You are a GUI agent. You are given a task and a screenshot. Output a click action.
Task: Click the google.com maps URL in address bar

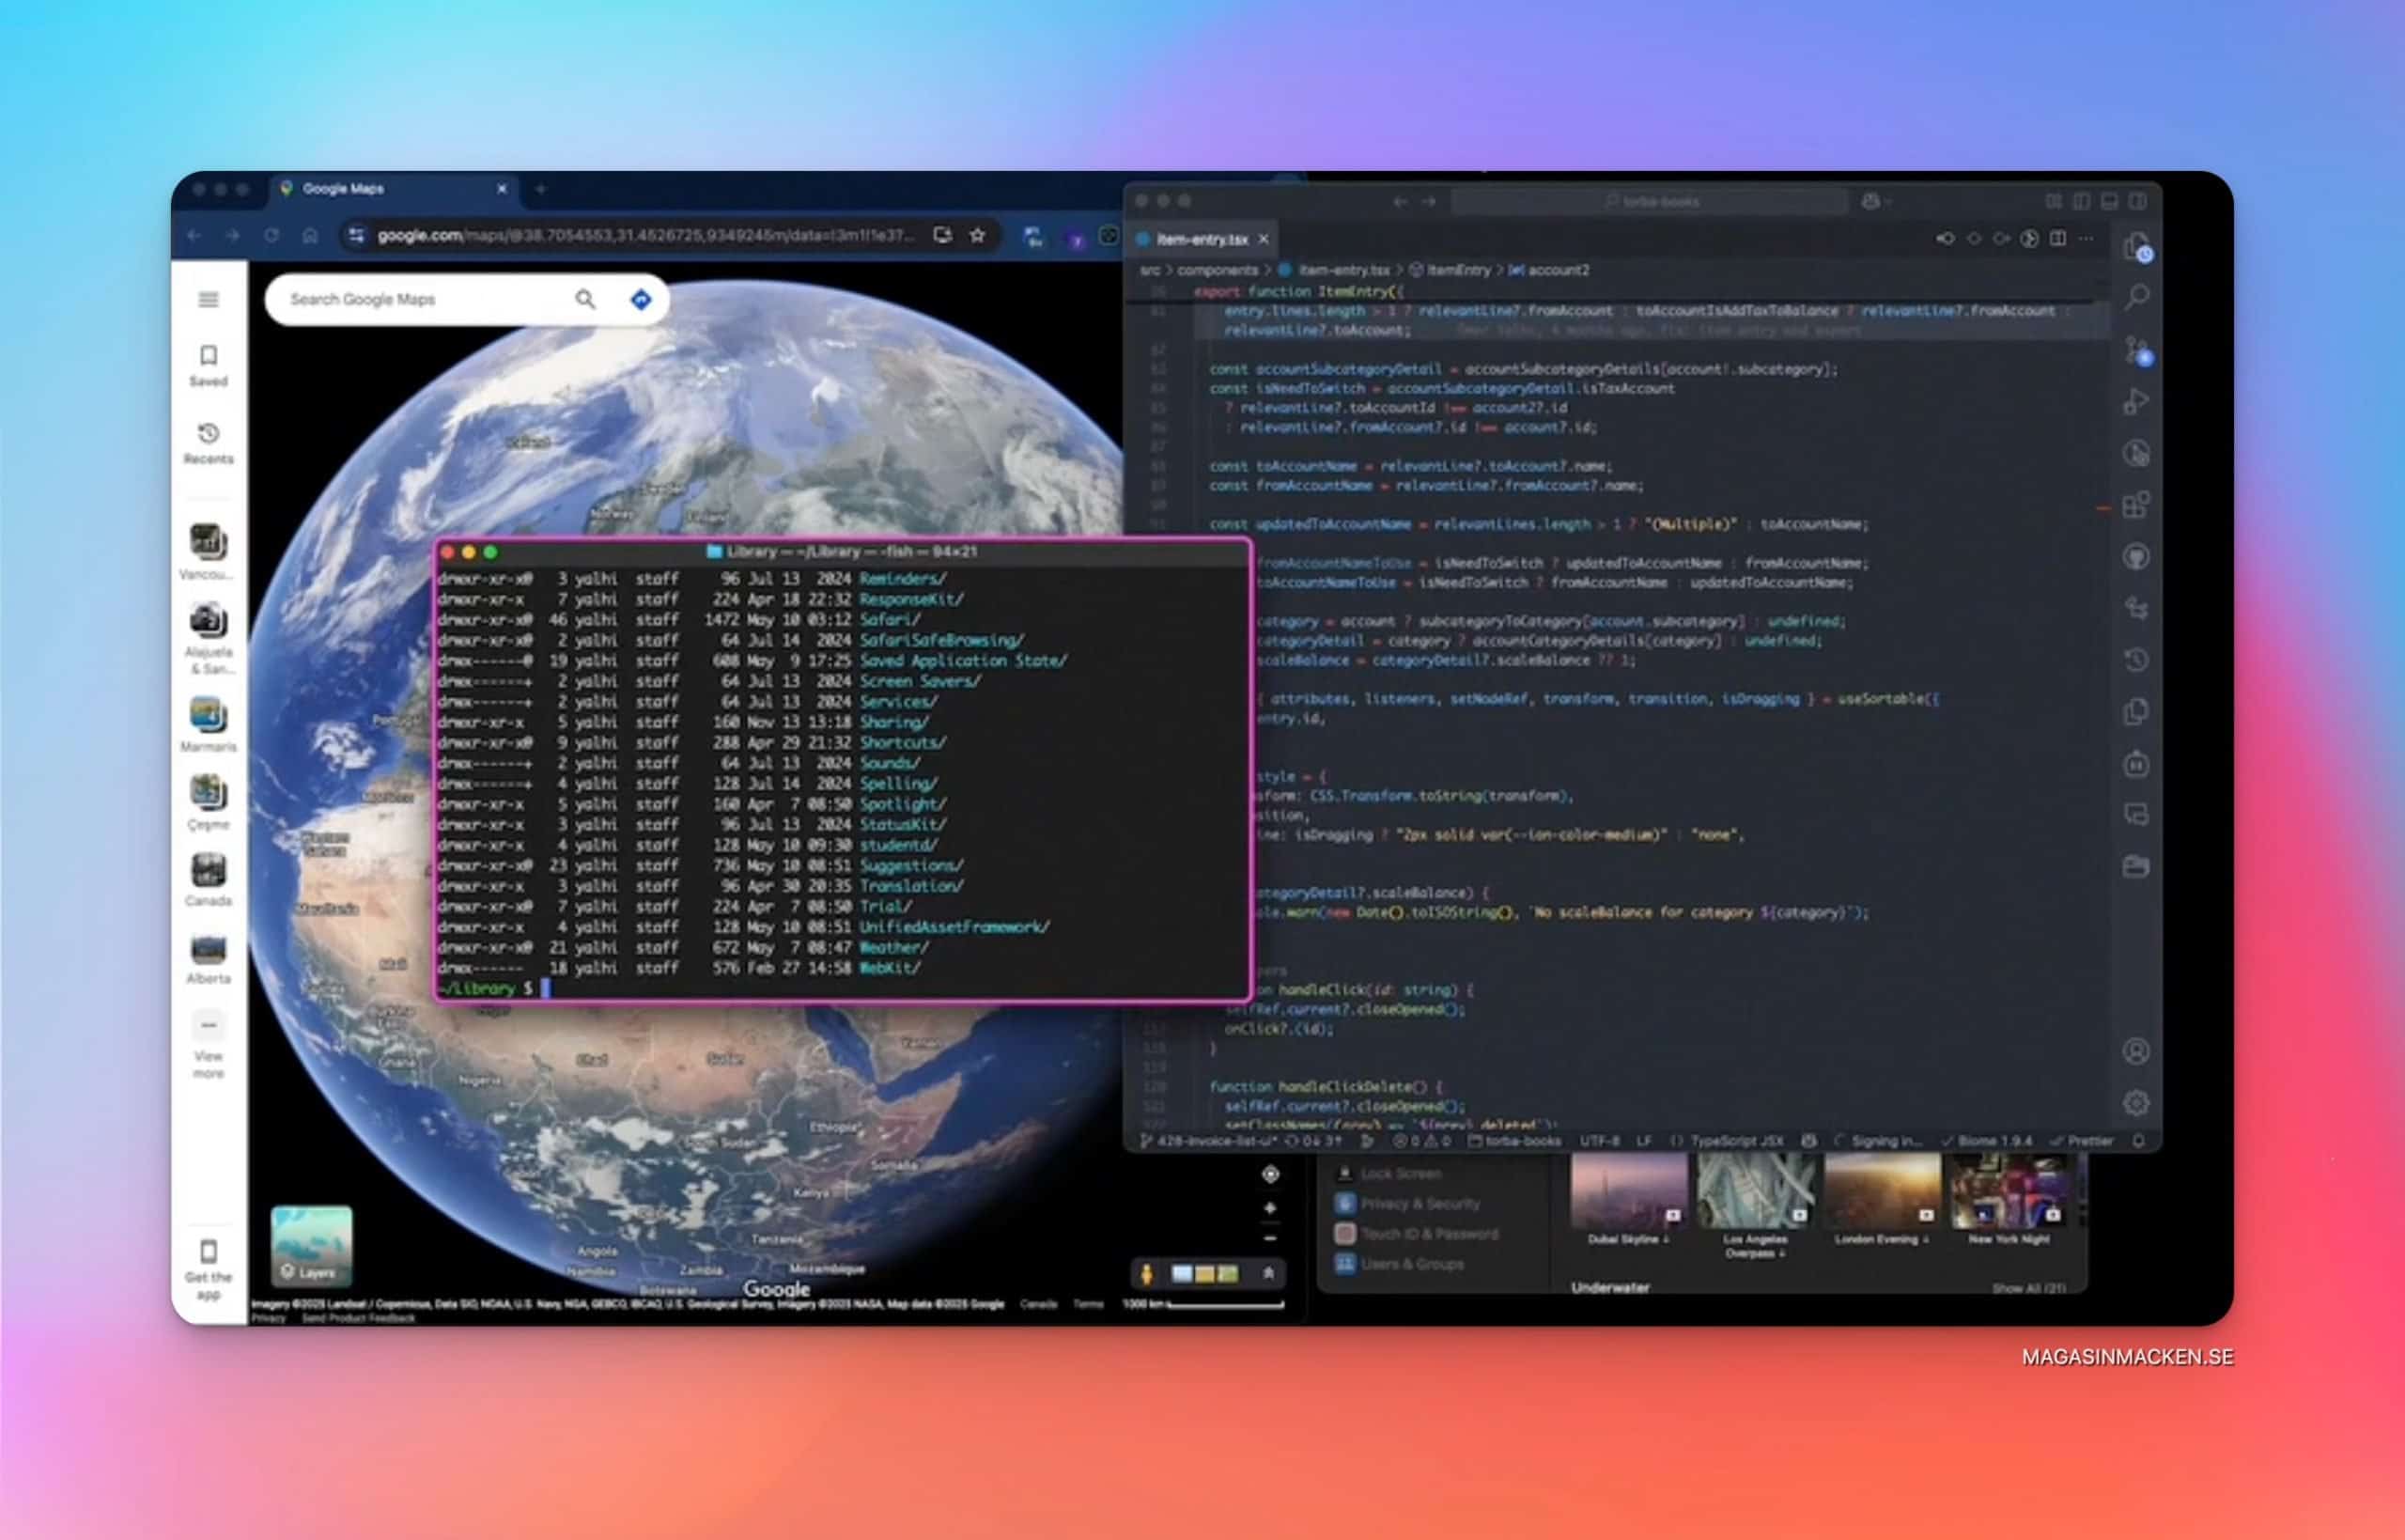tap(645, 235)
